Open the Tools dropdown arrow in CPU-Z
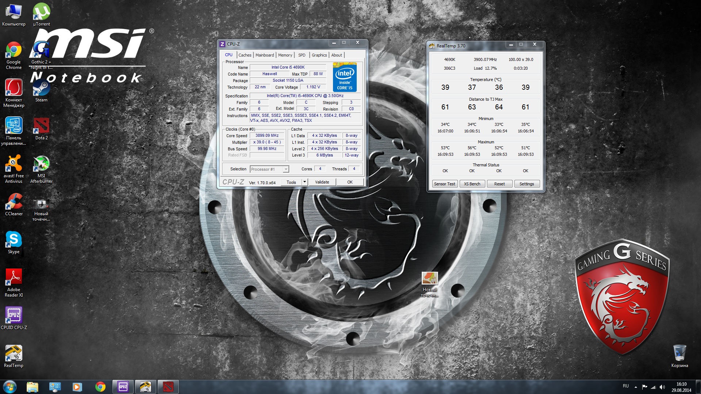The image size is (701, 394). 304,182
